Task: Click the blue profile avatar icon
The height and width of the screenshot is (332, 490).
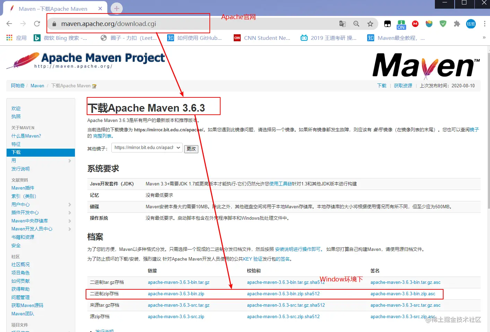Action: click(x=471, y=24)
